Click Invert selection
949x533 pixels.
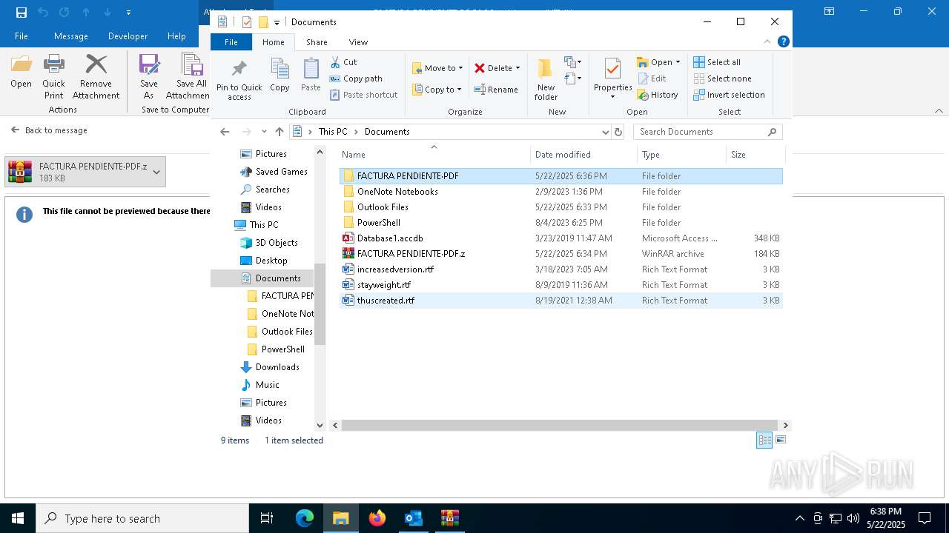(x=729, y=95)
